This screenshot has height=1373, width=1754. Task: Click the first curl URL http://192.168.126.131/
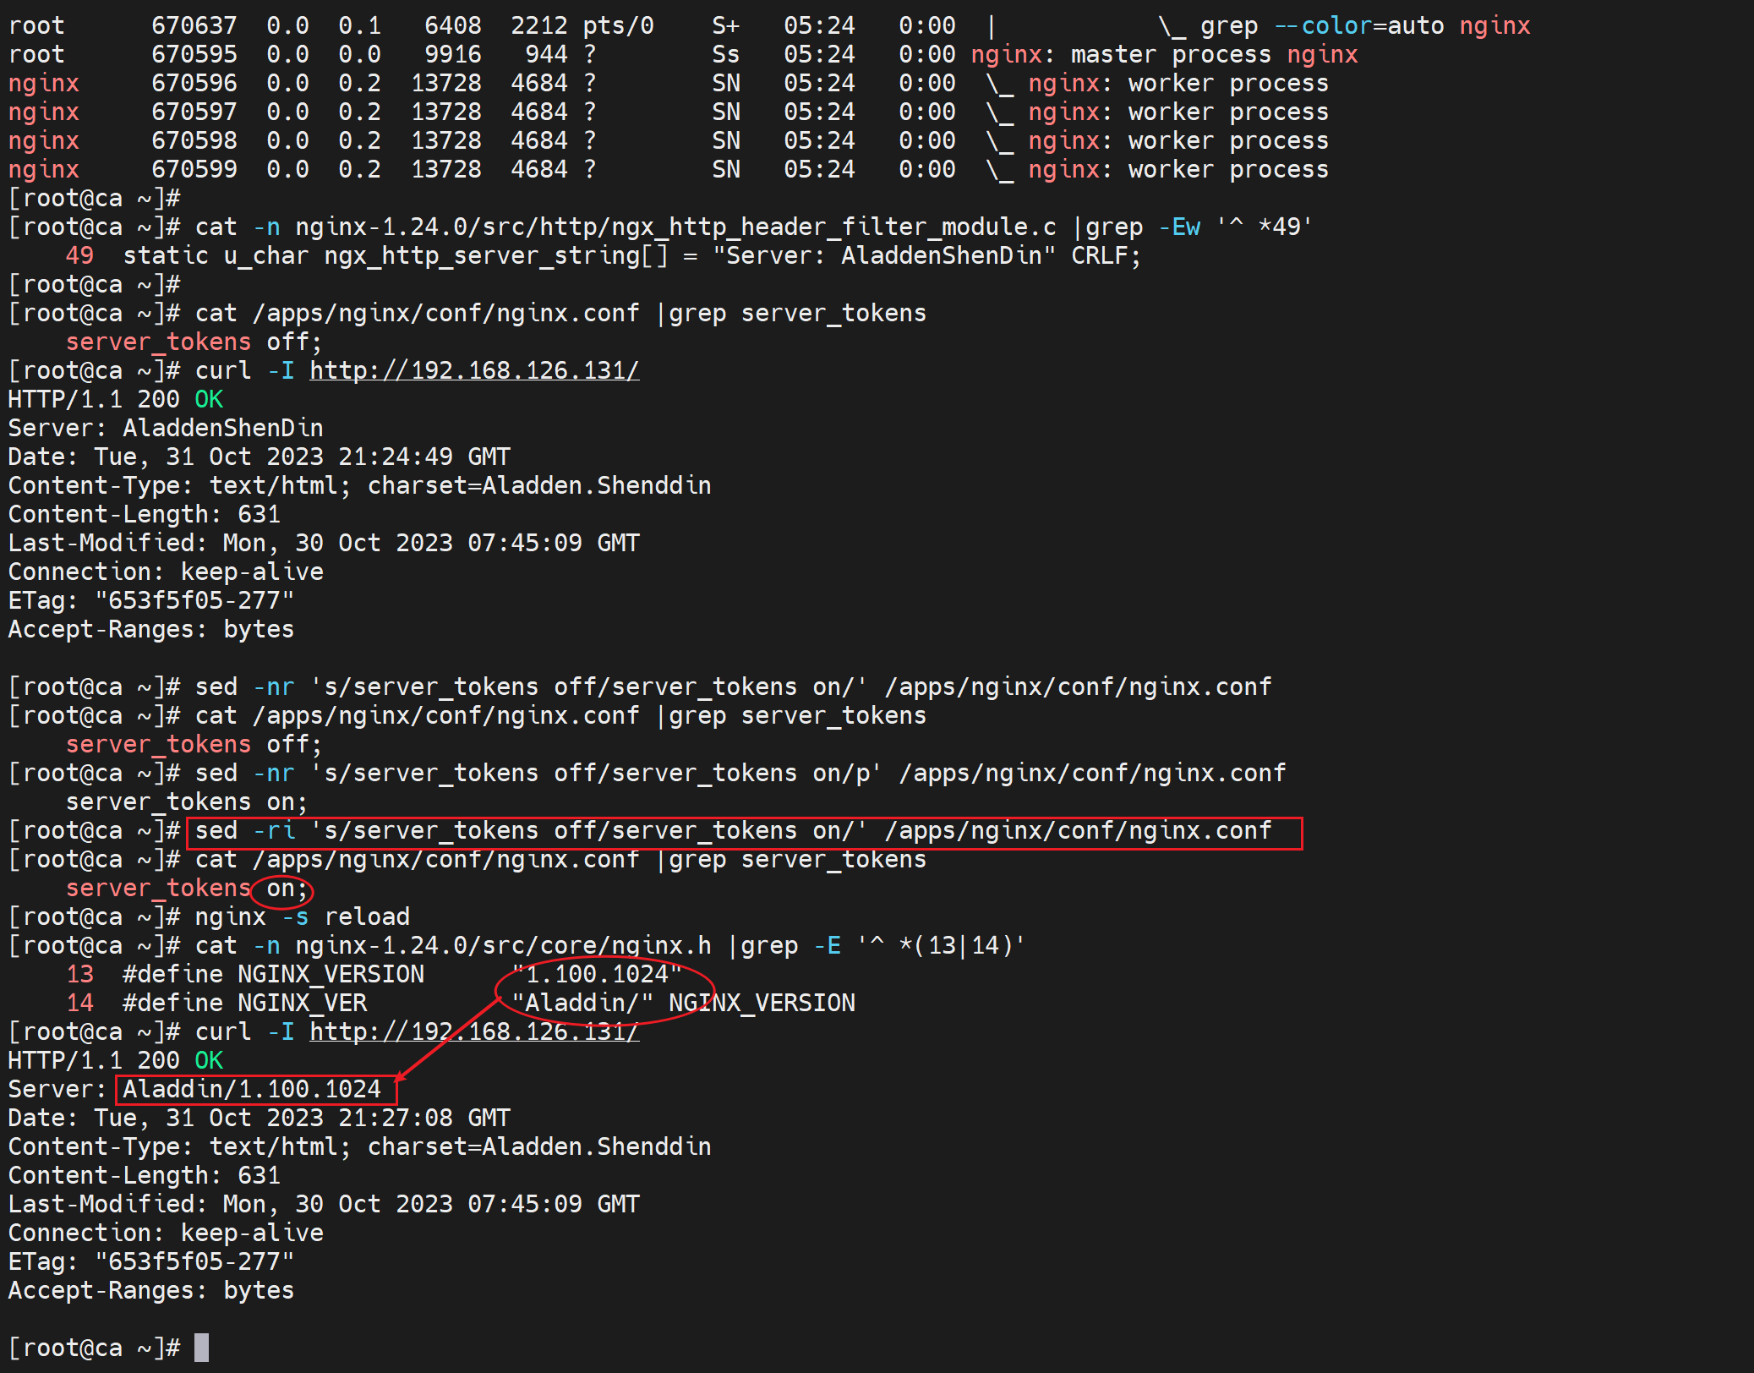click(473, 370)
